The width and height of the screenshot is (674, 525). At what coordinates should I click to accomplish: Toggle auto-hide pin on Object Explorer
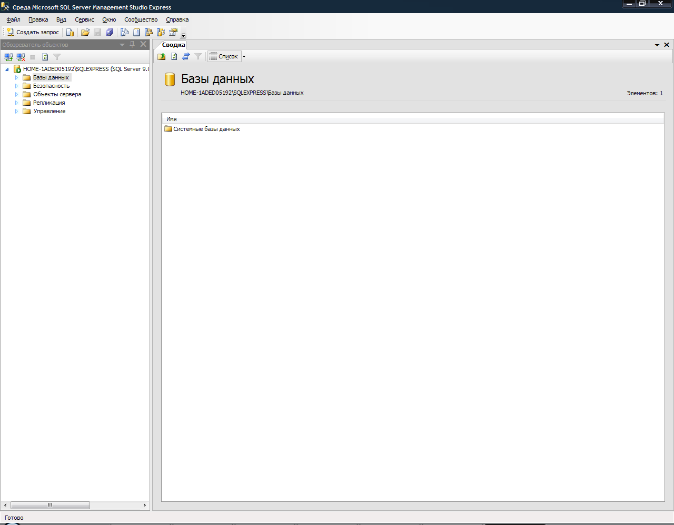(x=132, y=44)
